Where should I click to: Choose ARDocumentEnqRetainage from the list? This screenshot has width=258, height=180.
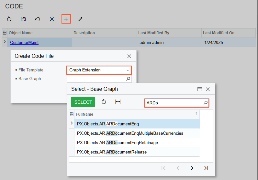click(x=117, y=143)
